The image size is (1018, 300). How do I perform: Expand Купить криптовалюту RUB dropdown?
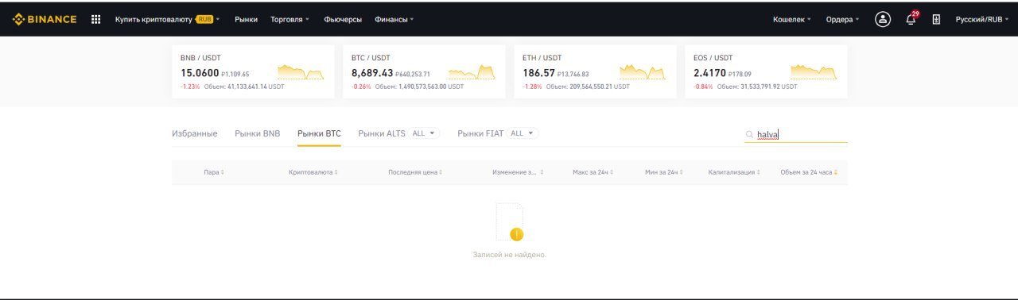[168, 19]
